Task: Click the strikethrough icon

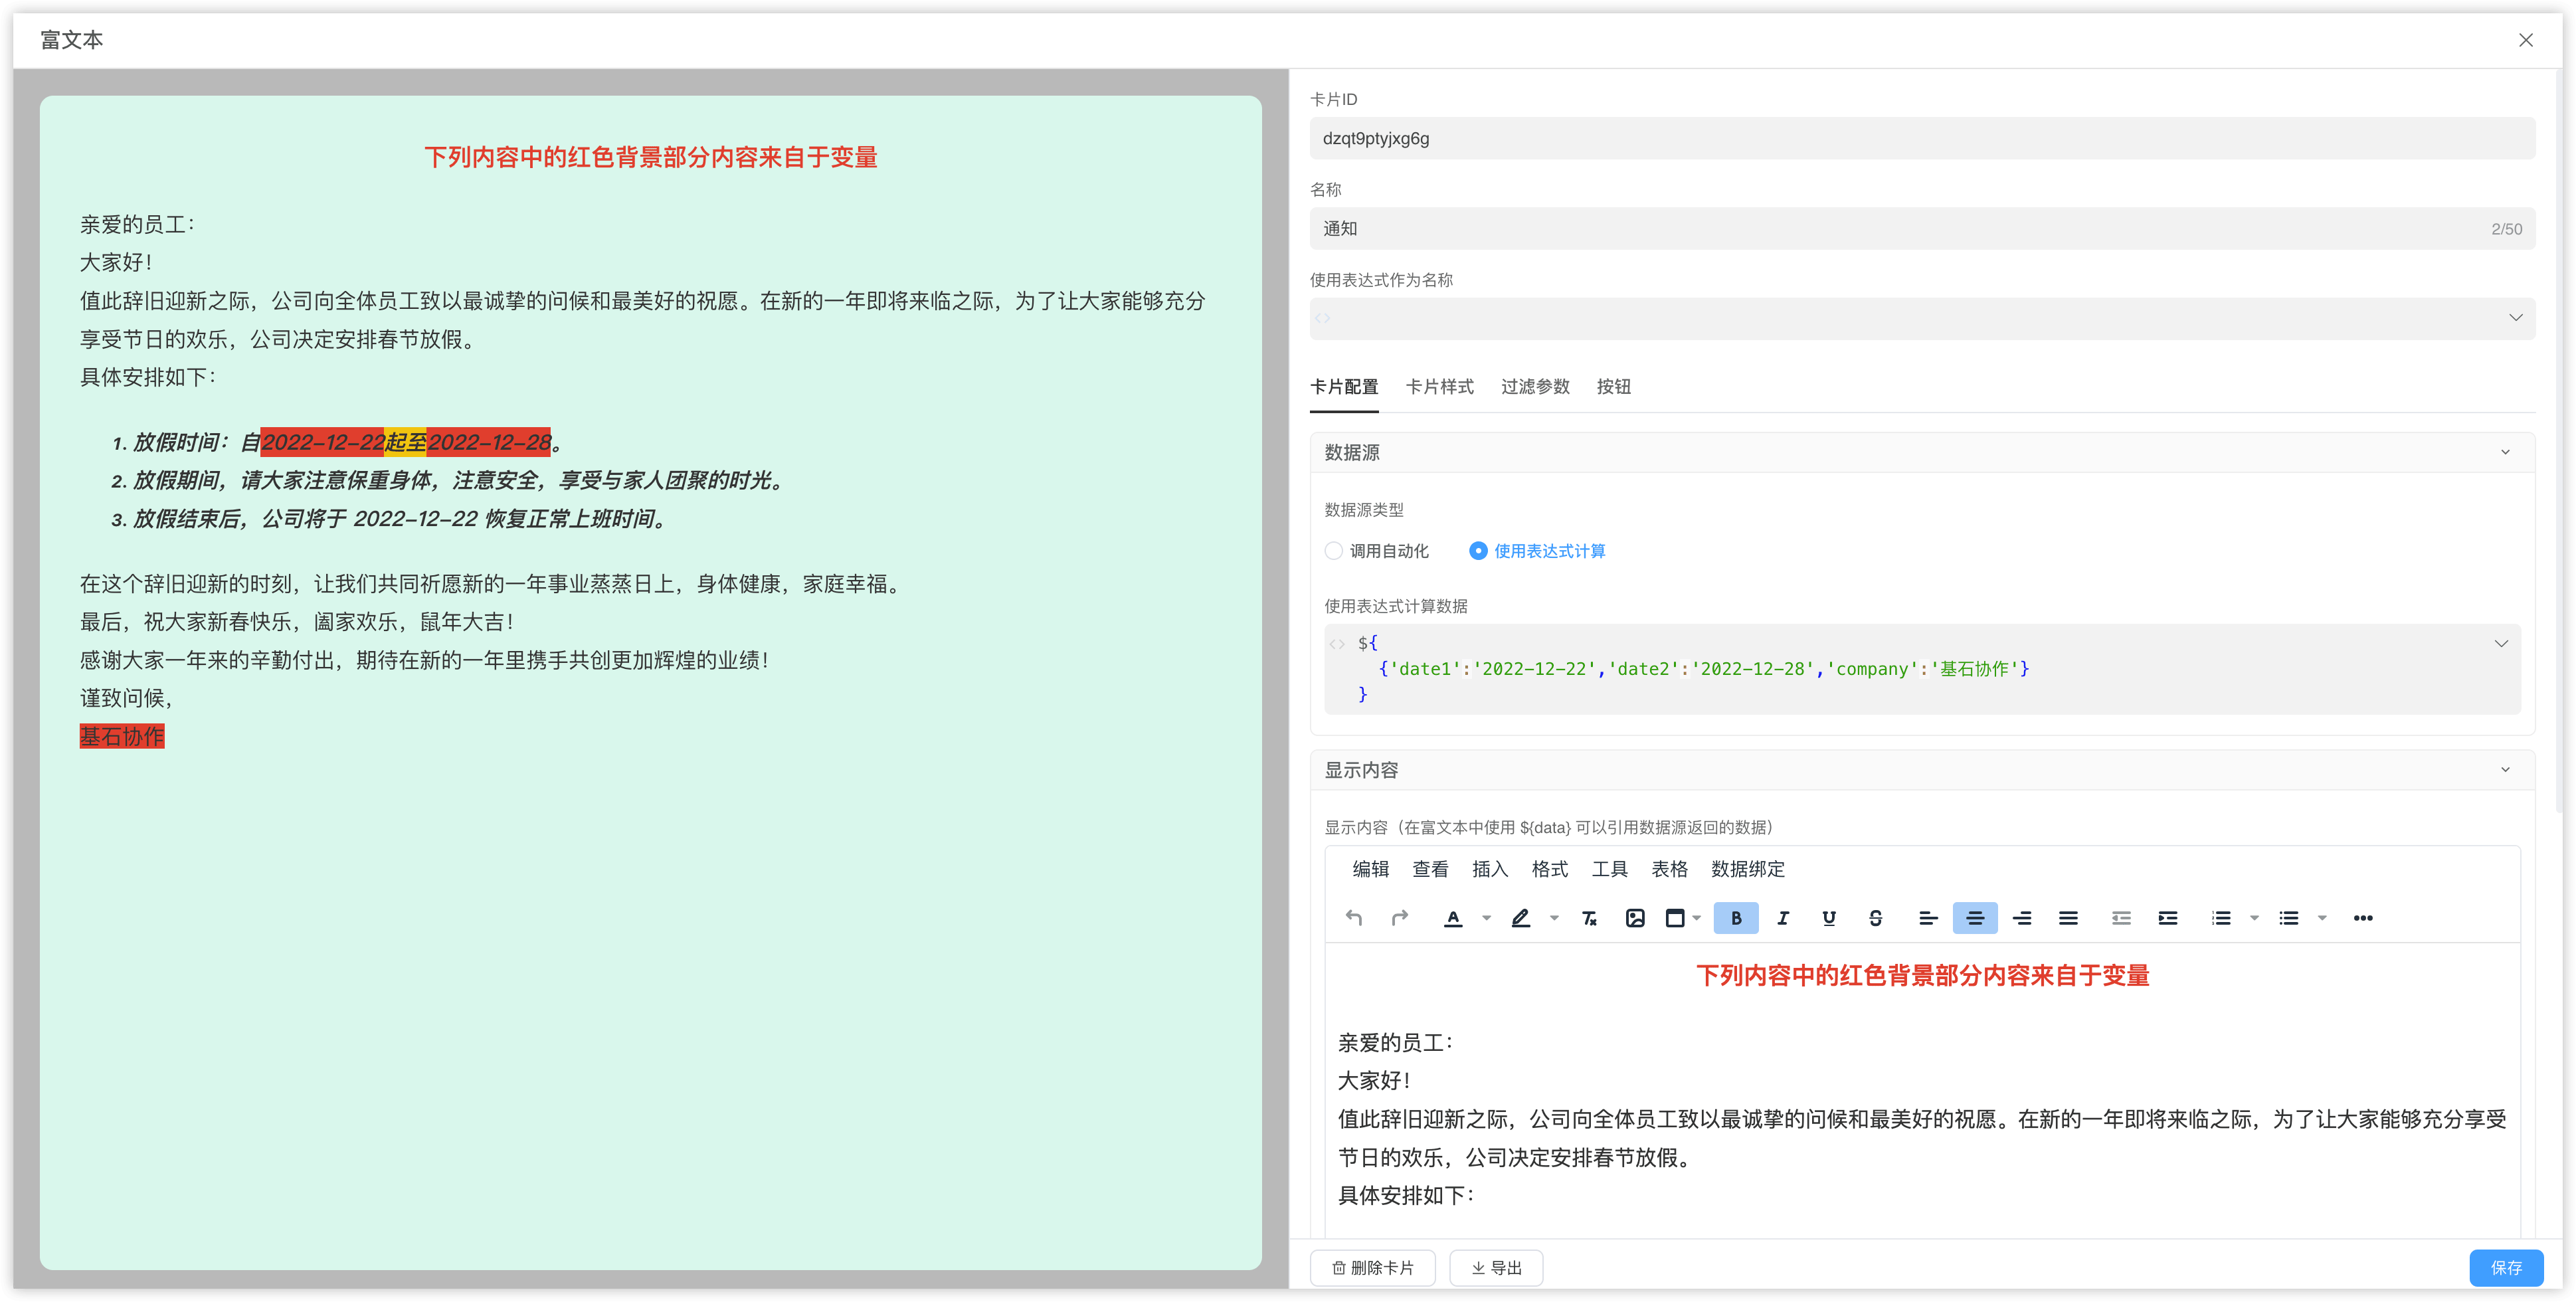Action: [1876, 918]
